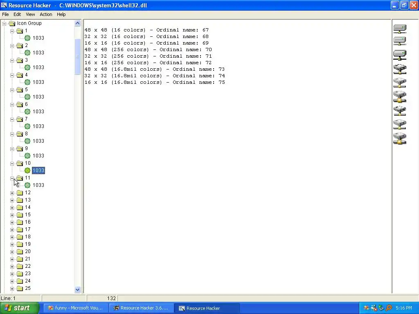Click the tree scrollbar down arrow
The height and width of the screenshot is (314, 419).
pyautogui.click(x=77, y=289)
